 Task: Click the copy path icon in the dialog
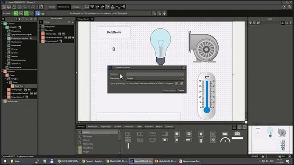click(x=181, y=83)
